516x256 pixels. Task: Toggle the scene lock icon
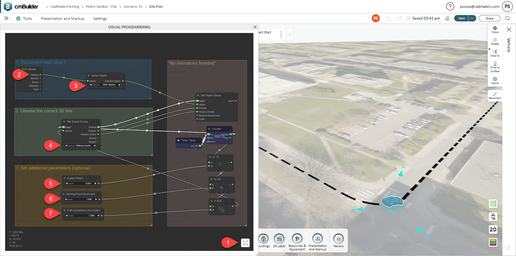coord(447,18)
